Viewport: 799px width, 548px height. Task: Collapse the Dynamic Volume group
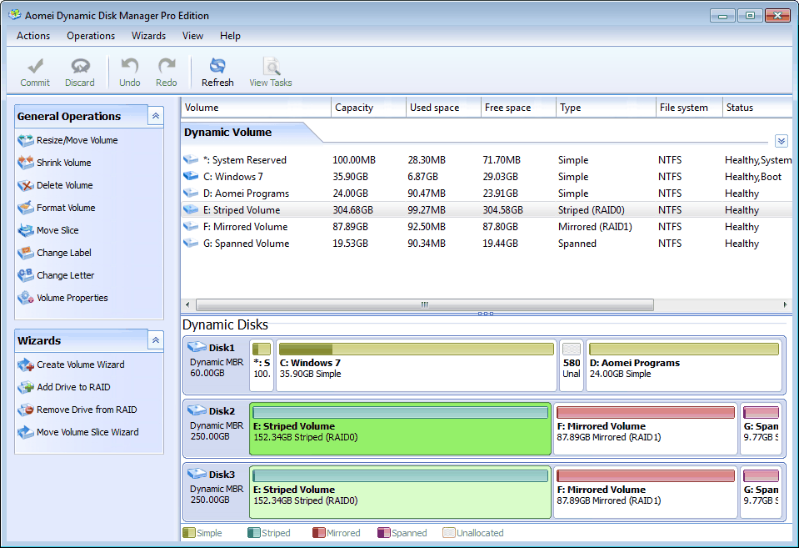coord(781,141)
